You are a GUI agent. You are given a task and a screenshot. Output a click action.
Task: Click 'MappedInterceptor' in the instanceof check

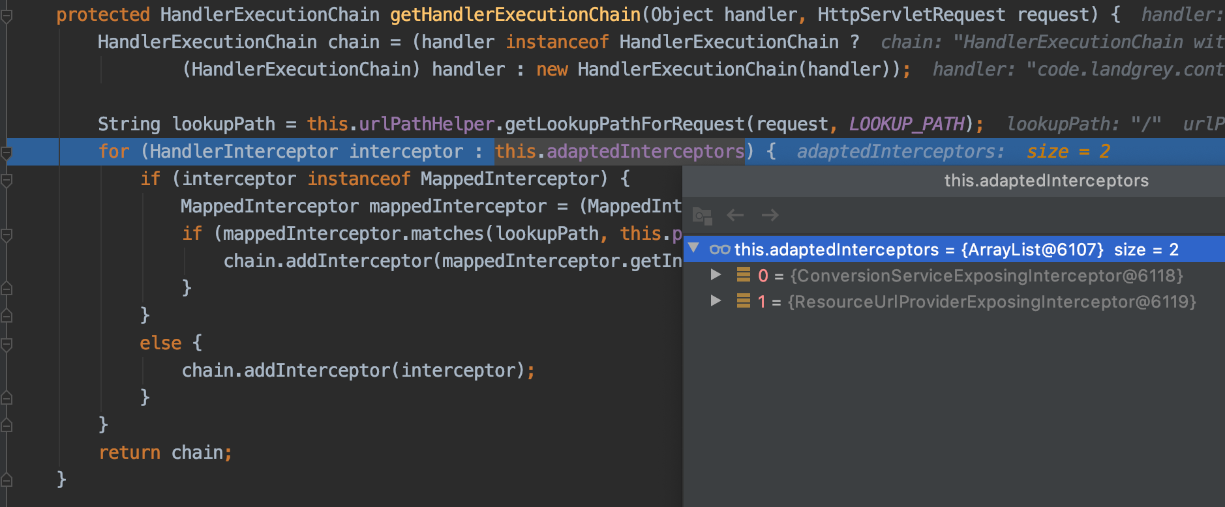click(x=510, y=179)
